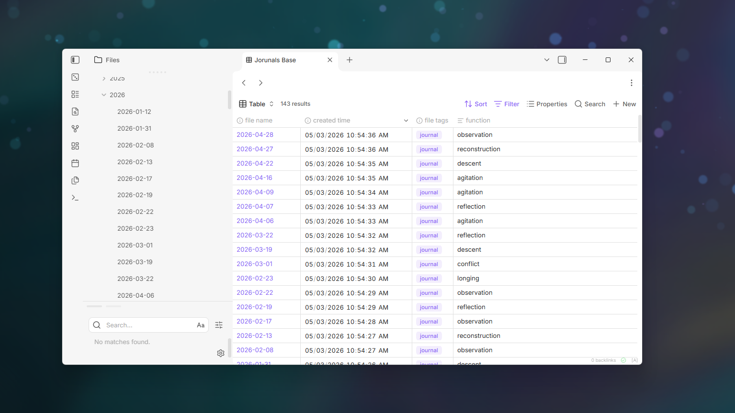Collapse the 2026 folder
735x413 pixels.
coord(104,95)
